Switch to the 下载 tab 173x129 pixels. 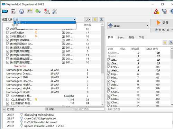pyautogui.click(x=141, y=38)
